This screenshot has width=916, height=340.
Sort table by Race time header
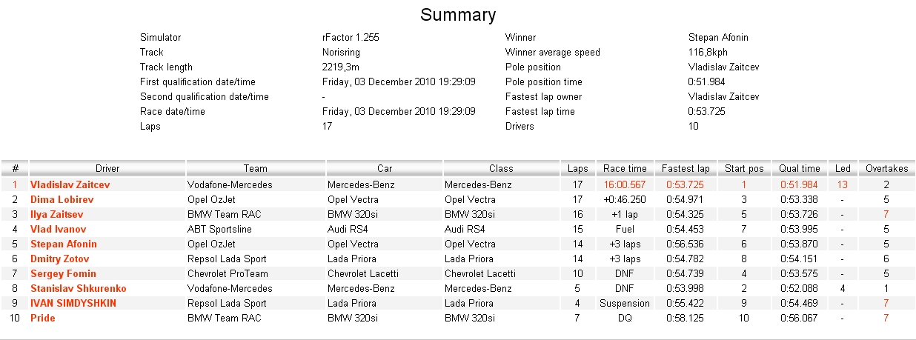click(625, 168)
